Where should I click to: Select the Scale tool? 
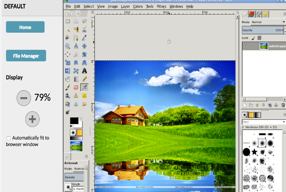coord(68,63)
